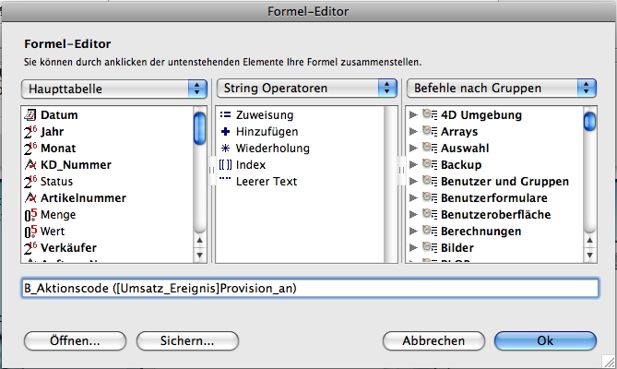Click the Index brackets icon
The width and height of the screenshot is (617, 369).
pyautogui.click(x=224, y=165)
